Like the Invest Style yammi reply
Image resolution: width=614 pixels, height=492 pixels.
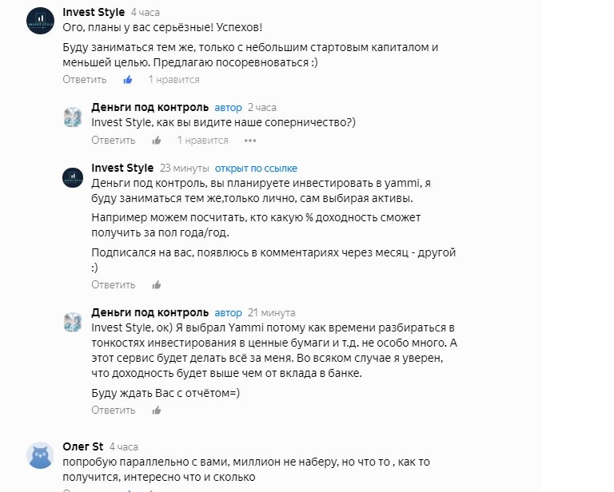pos(157,285)
